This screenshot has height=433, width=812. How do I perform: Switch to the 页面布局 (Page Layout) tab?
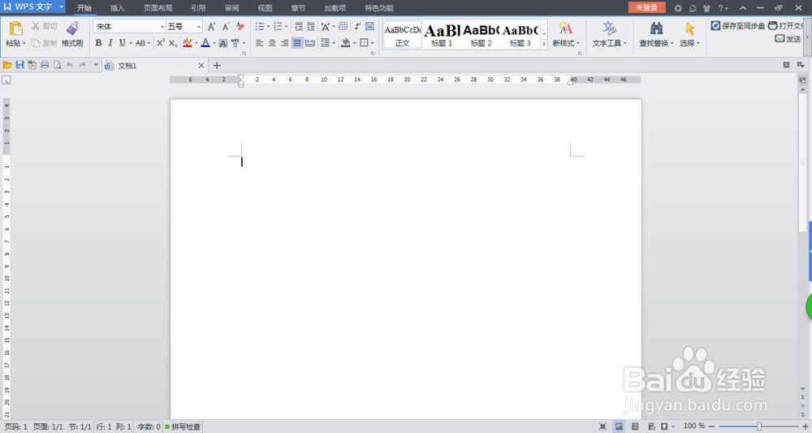158,8
